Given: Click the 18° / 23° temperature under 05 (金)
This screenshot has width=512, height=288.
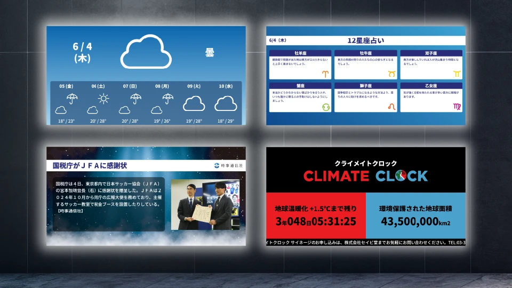Looking at the screenshot, I should point(66,121).
